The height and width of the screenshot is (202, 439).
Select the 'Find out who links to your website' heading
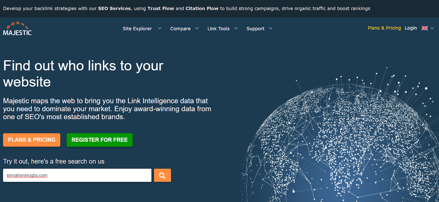point(83,74)
